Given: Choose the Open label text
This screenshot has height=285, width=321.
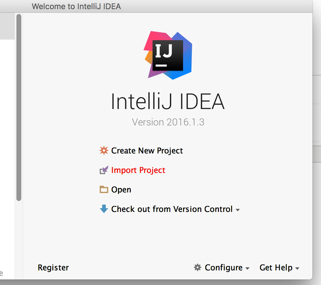Looking at the screenshot, I should [x=121, y=190].
